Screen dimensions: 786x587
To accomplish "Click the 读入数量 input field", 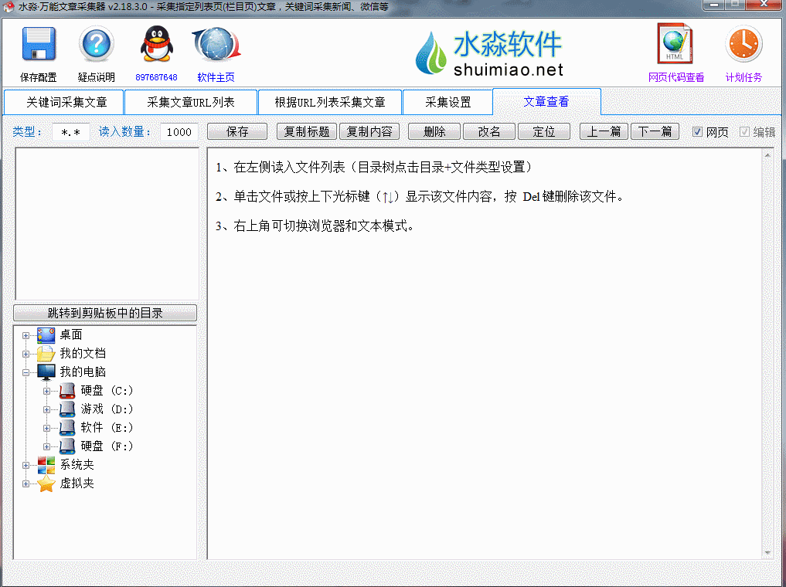I will tap(179, 132).
